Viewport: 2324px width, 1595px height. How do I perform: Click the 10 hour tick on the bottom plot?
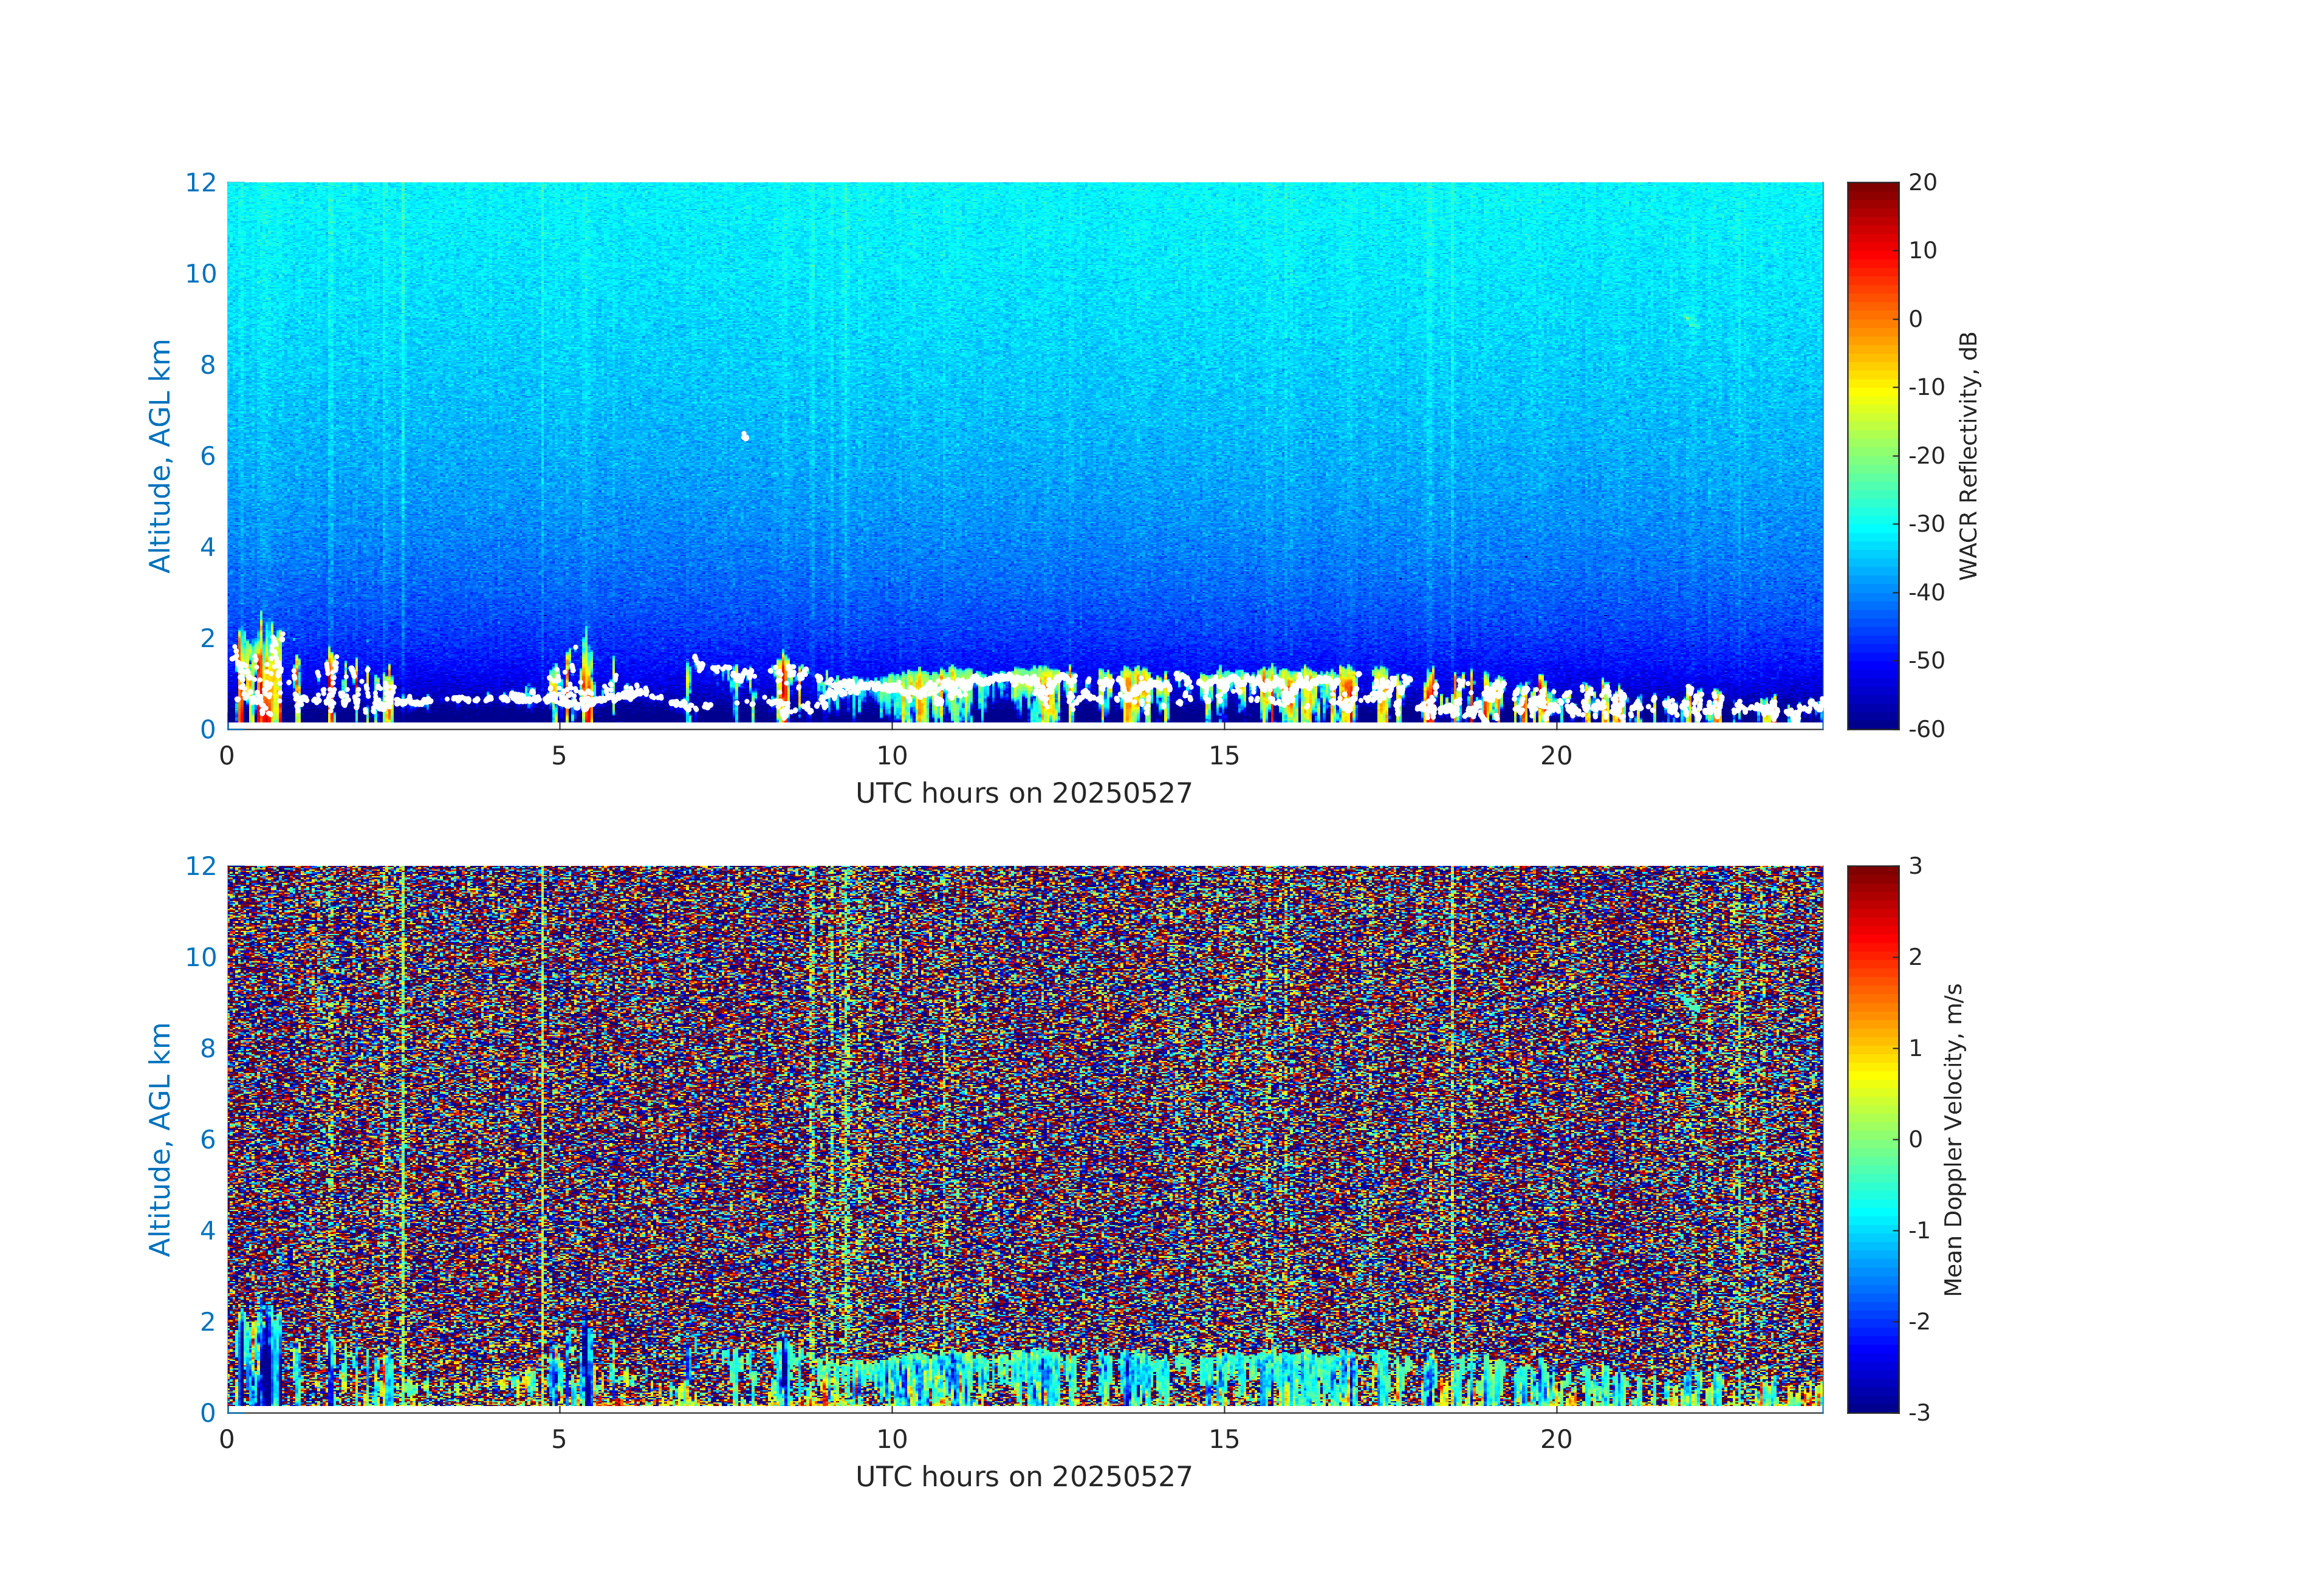pos(891,1439)
